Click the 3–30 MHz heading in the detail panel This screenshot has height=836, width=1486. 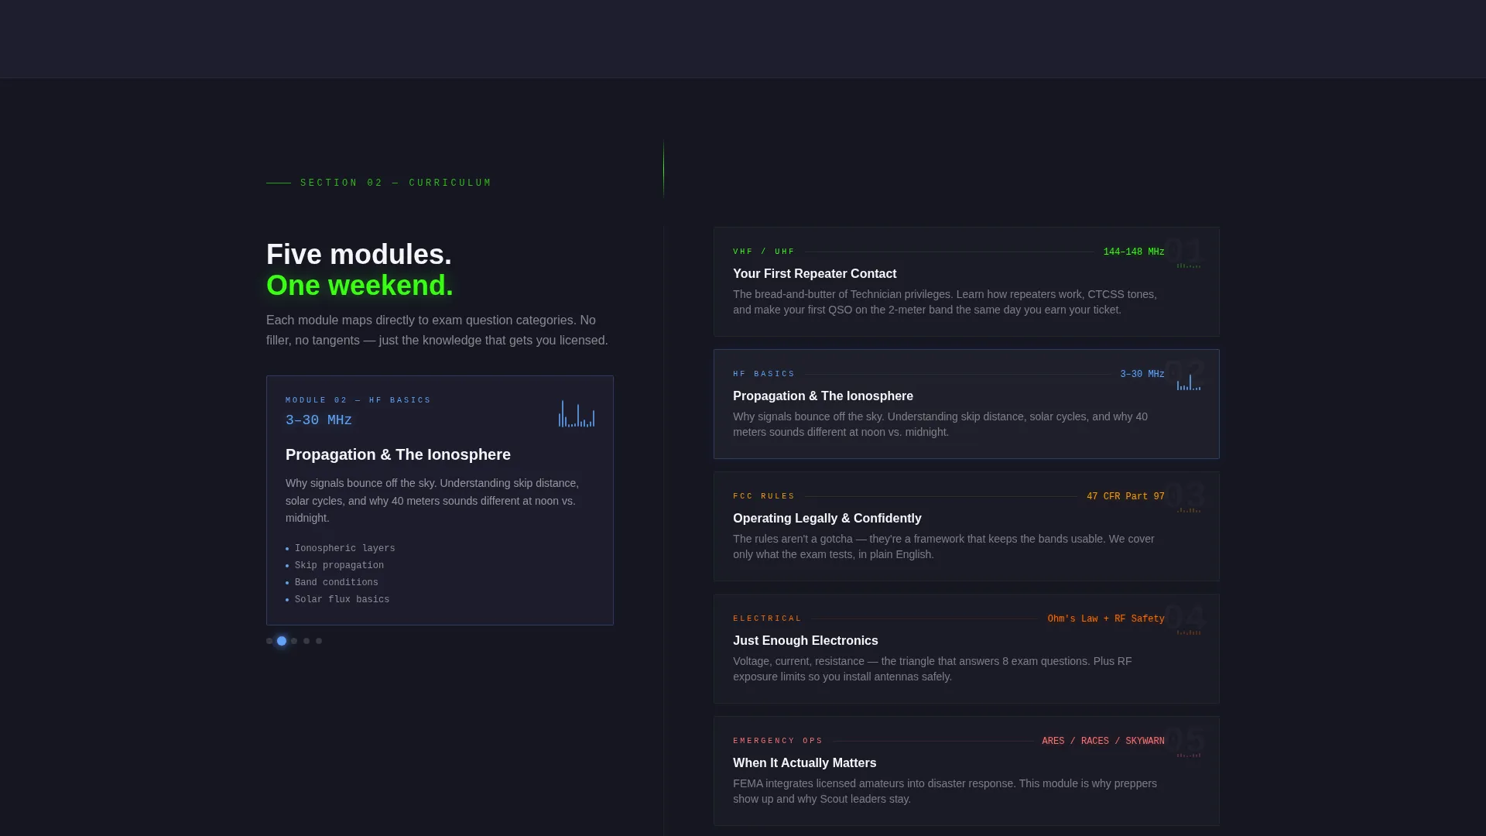click(x=319, y=420)
